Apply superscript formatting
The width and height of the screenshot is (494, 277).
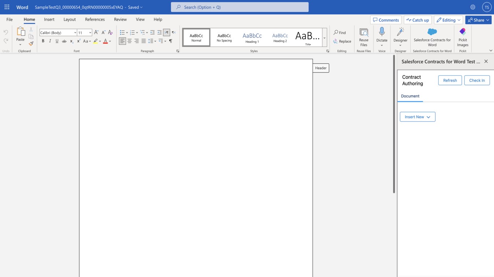pos(78,41)
